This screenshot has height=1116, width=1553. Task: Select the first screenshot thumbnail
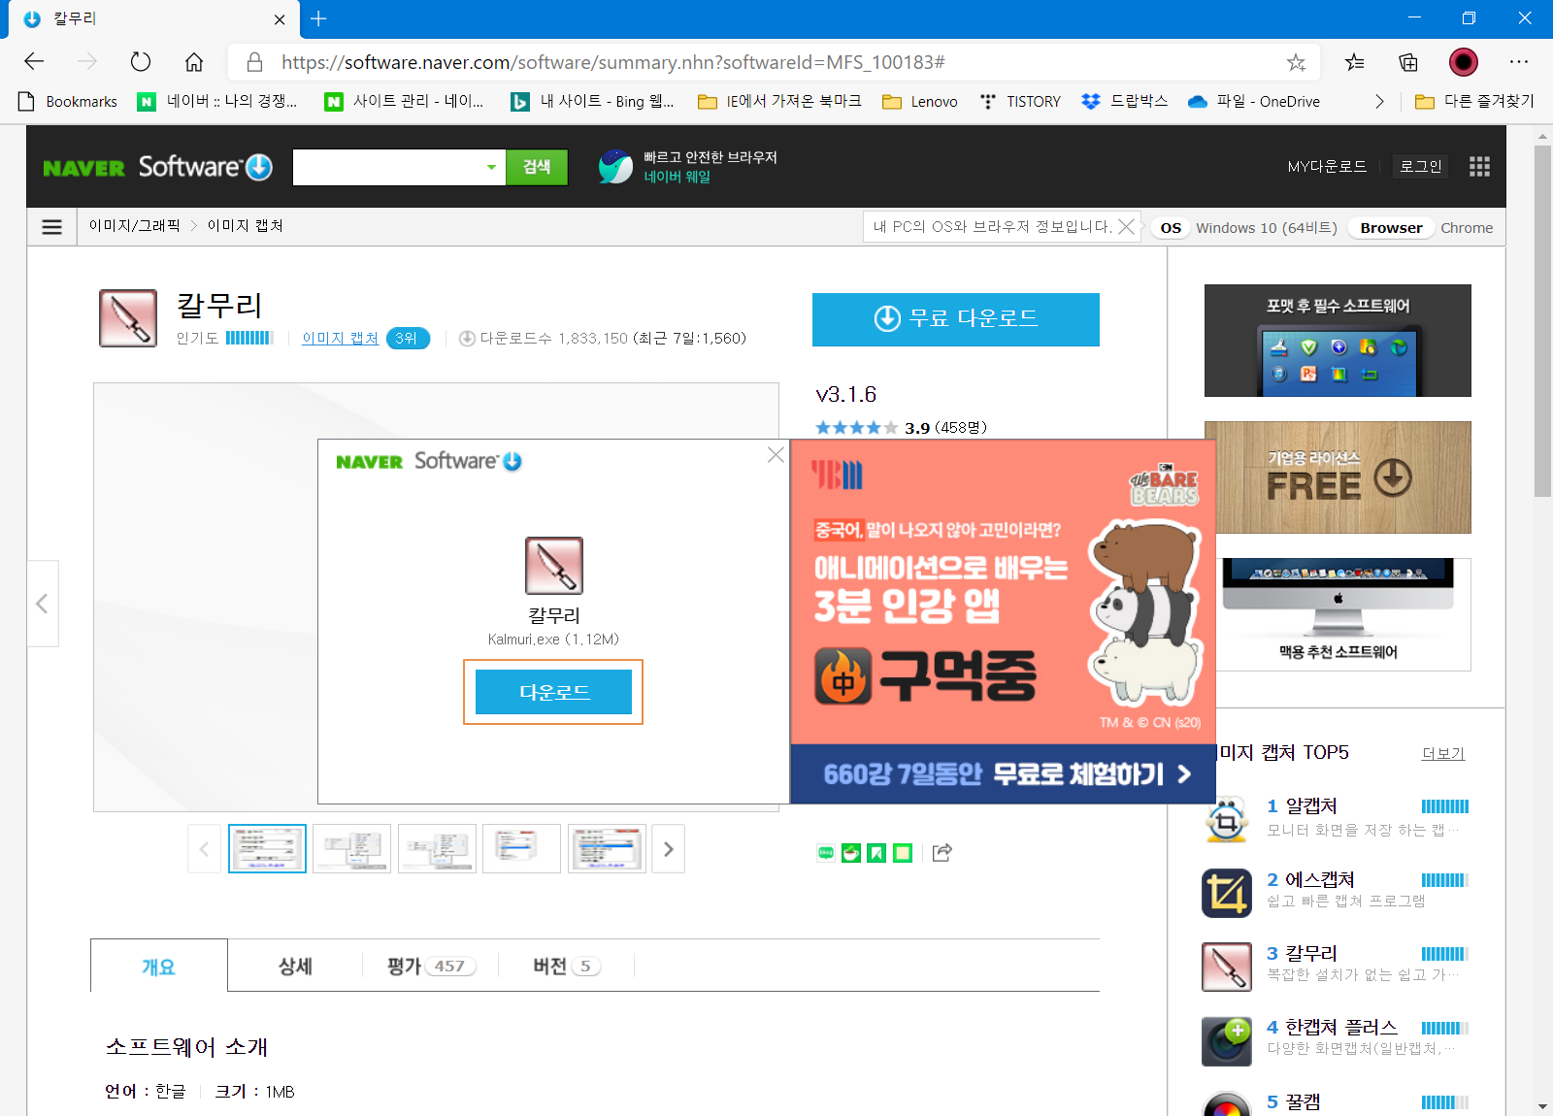pos(267,849)
